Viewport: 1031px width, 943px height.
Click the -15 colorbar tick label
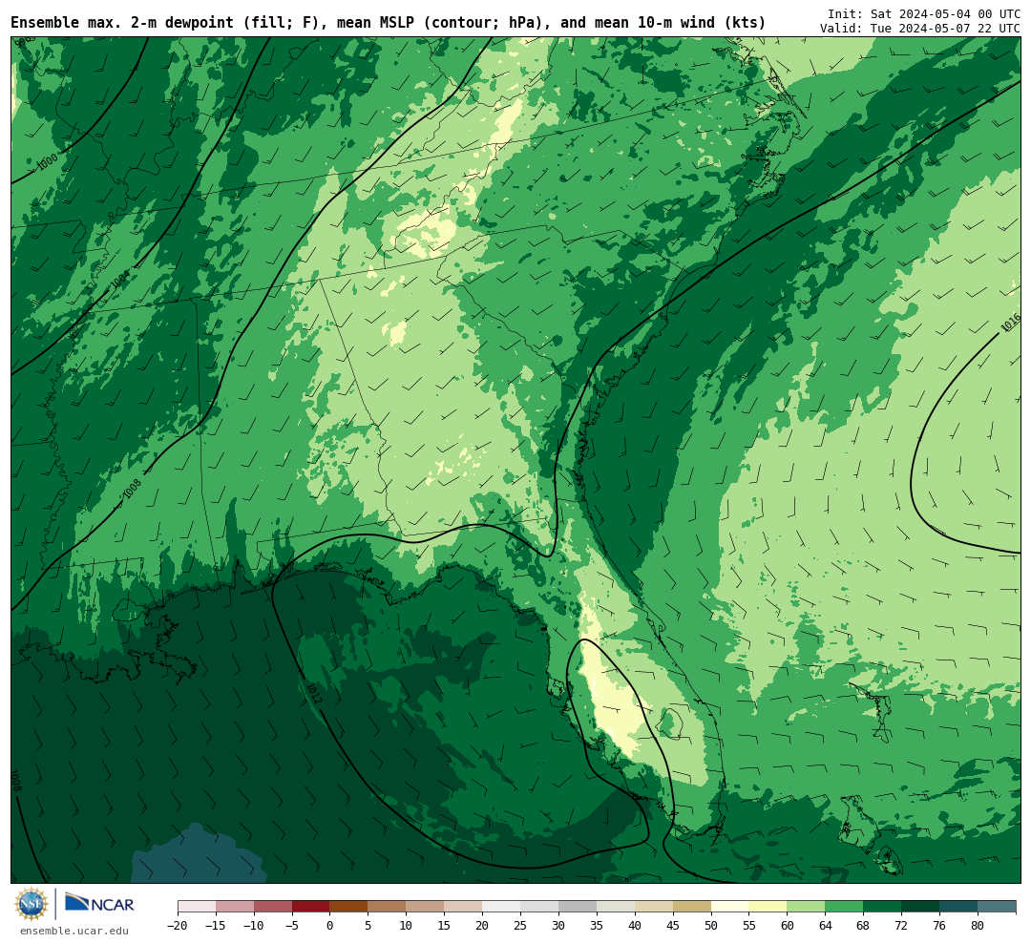coord(215,925)
